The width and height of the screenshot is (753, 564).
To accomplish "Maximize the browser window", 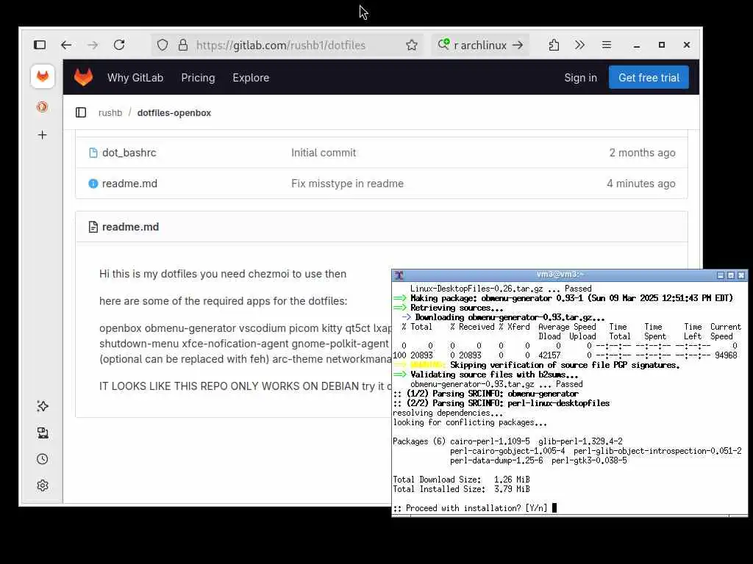I will (x=662, y=45).
